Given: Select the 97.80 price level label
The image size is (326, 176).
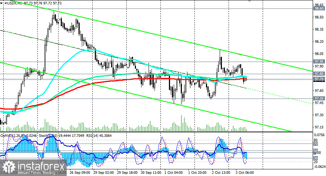Looking at the screenshot, I should click(319, 74).
